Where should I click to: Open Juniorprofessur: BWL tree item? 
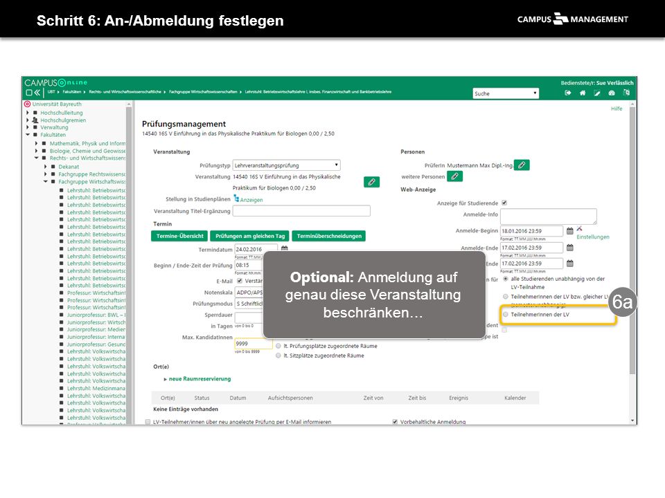coord(96,315)
